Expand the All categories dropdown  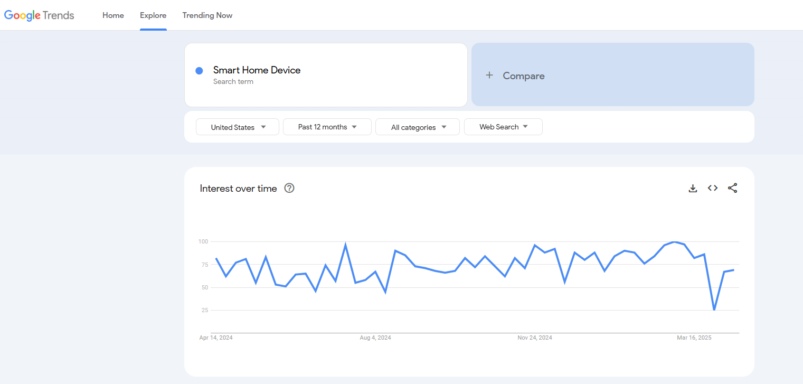[x=418, y=127]
